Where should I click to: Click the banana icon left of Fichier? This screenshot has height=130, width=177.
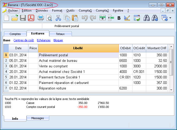[x=4, y=11]
